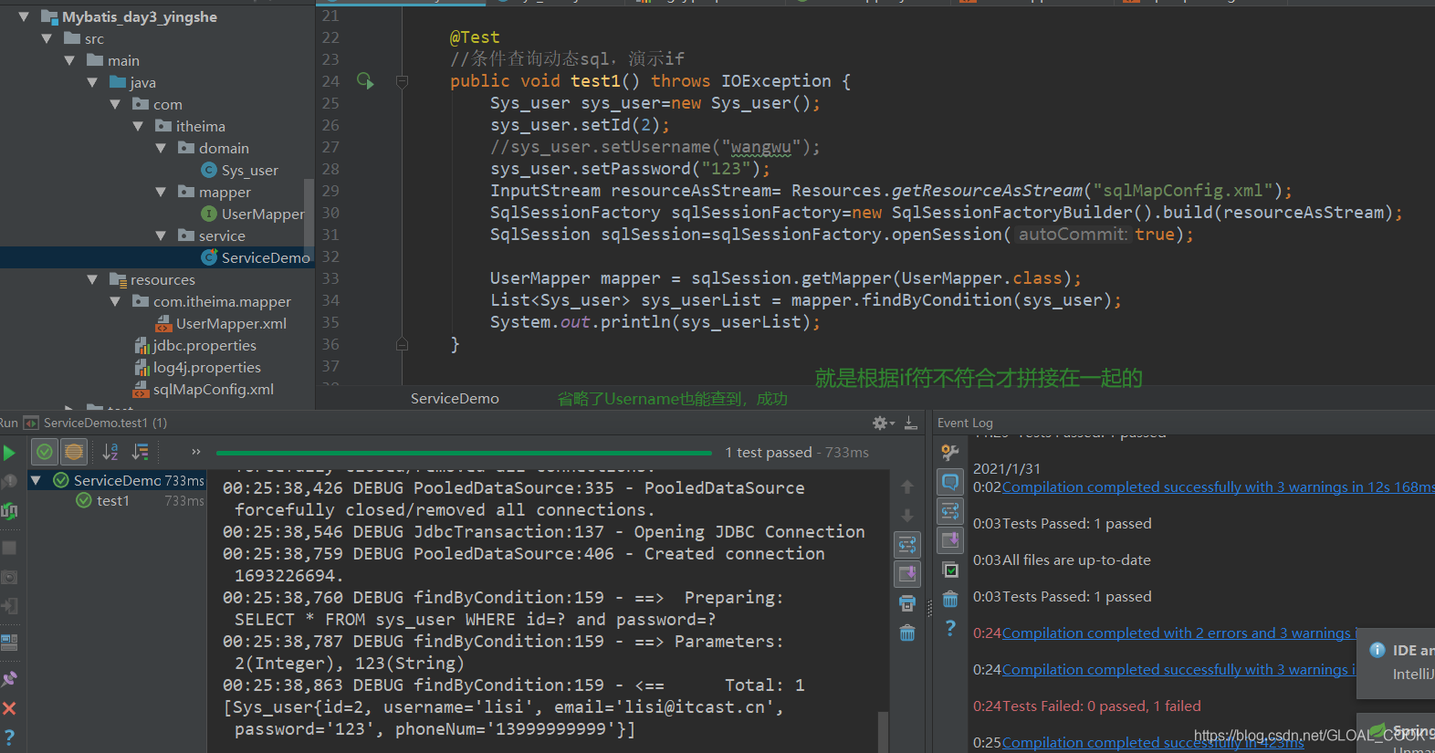Collapse the main folder
This screenshot has width=1435, height=753.
coord(69,60)
